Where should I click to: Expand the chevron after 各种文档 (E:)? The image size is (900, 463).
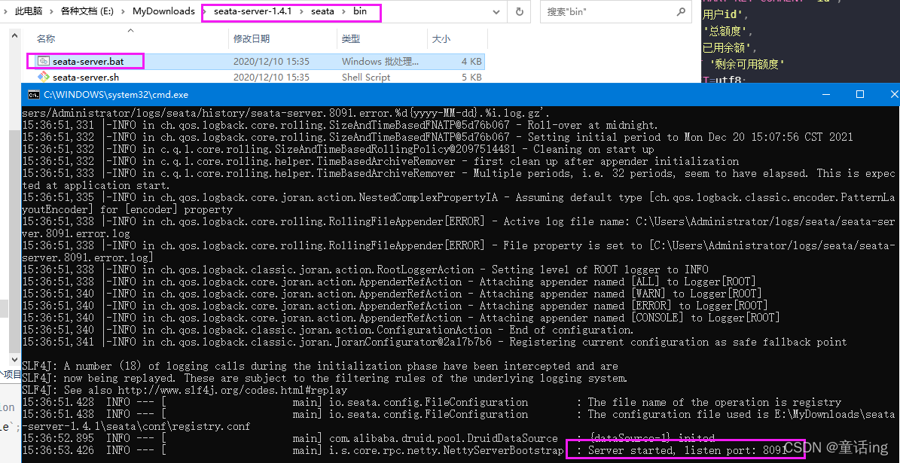click(124, 11)
